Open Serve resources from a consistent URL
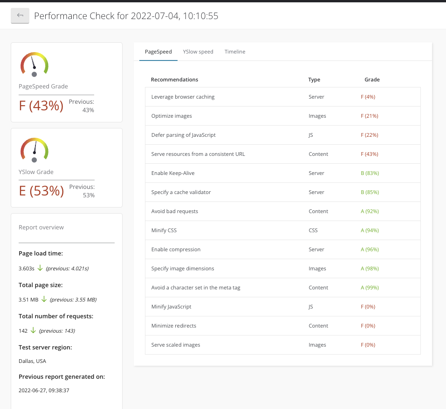Image resolution: width=446 pixels, height=409 pixels. tap(198, 154)
